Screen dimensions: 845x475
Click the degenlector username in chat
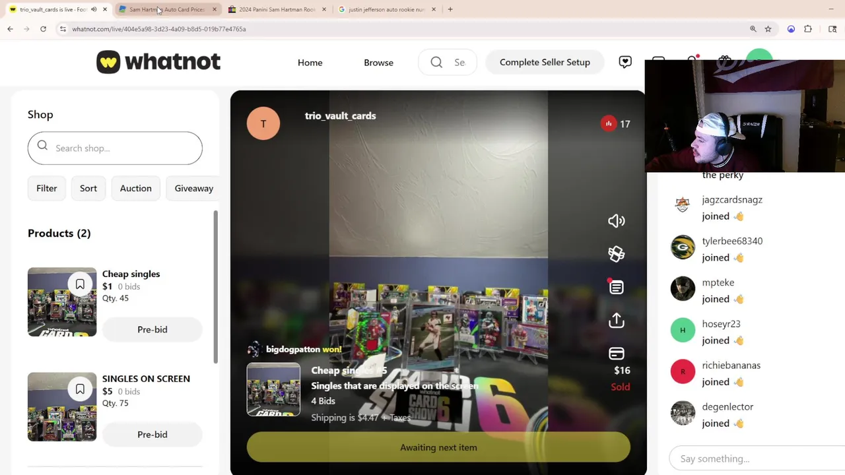point(727,407)
